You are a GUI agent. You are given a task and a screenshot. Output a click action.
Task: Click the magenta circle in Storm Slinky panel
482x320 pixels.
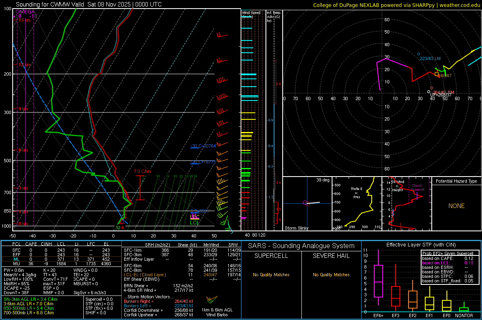pos(305,203)
